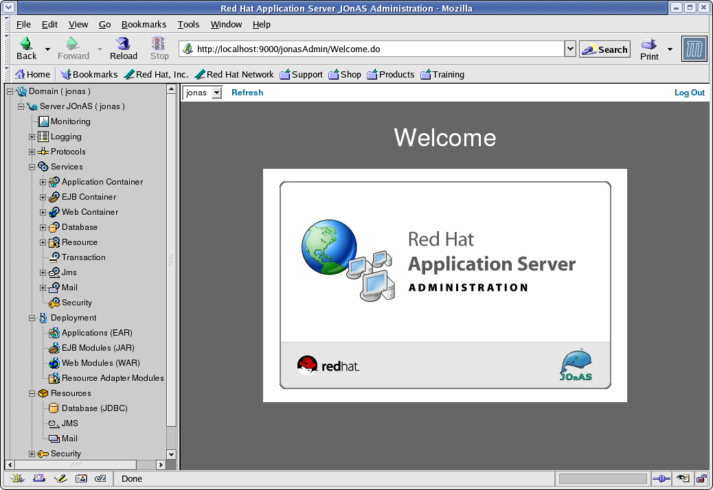Viewport: 713px width, 490px height.
Task: Open Web Modules (WAR) deployment item
Action: click(x=100, y=363)
